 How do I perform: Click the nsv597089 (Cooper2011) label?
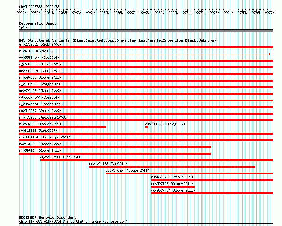[x=40, y=124]
